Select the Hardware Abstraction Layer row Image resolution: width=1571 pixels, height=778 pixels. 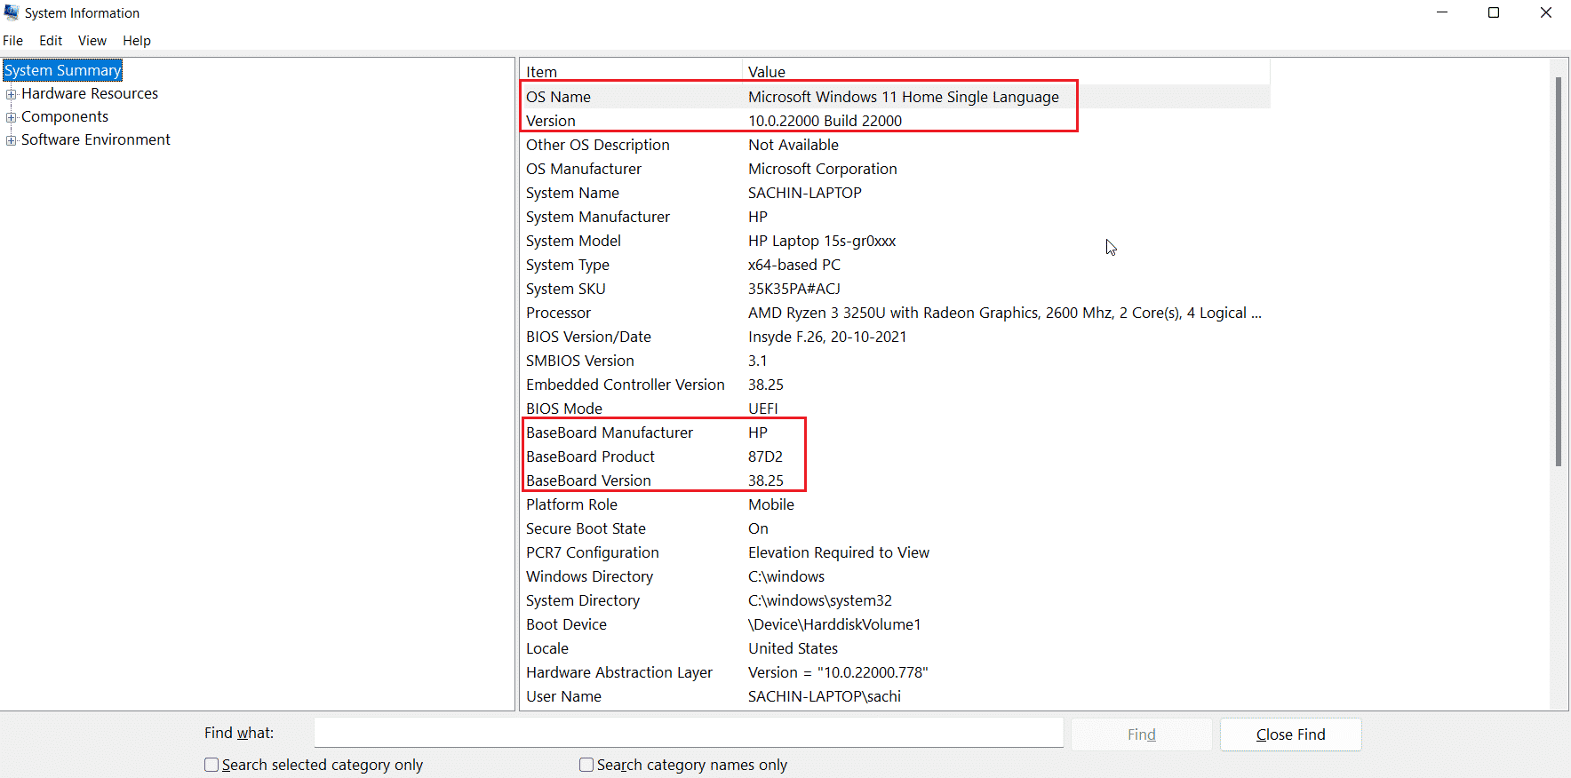[x=895, y=672]
